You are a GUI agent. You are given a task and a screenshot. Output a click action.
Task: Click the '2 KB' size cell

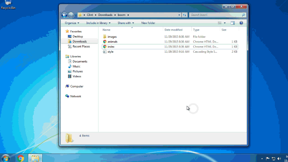coord(234,52)
